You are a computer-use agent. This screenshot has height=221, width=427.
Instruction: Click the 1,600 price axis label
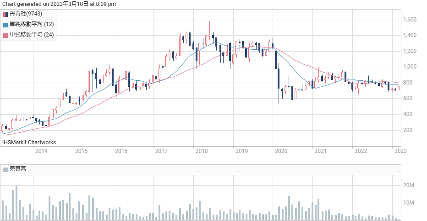(410, 20)
